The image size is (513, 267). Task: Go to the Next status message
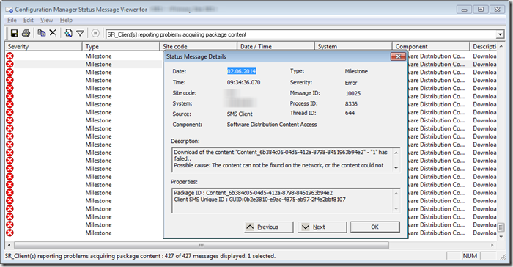pos(322,227)
